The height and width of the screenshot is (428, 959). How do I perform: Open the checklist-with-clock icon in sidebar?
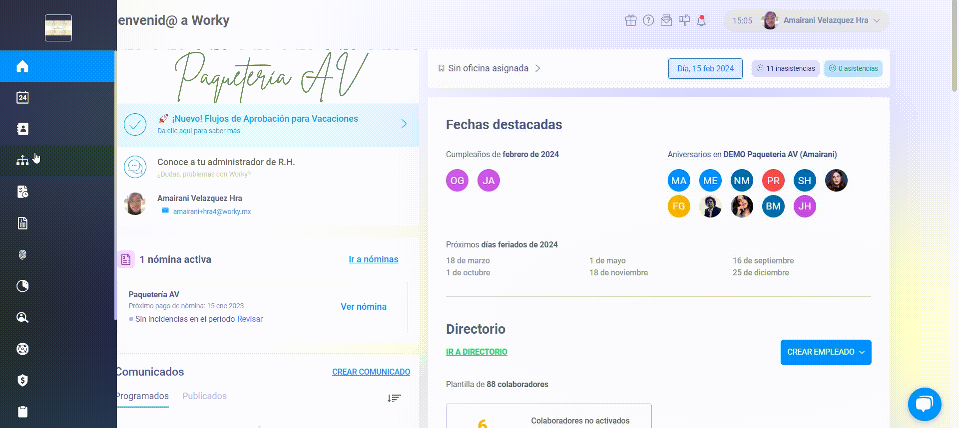[x=22, y=192]
